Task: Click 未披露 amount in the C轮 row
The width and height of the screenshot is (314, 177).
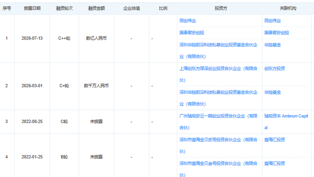Action: click(x=96, y=121)
